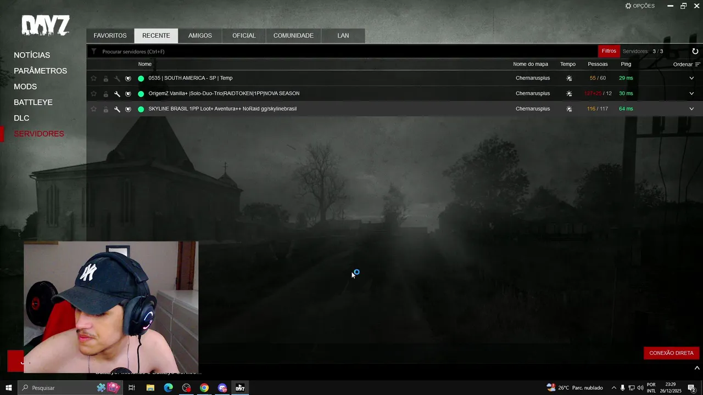The width and height of the screenshot is (703, 395).
Task: Click weather icon on OrigemZ Vanilla+ row
Action: click(569, 94)
